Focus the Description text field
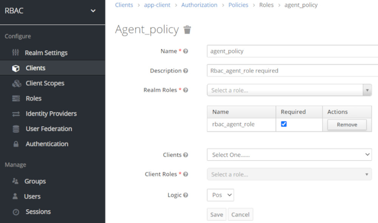378x223 pixels. 293,71
